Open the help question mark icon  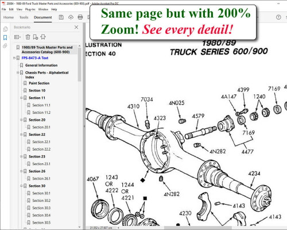278,17
